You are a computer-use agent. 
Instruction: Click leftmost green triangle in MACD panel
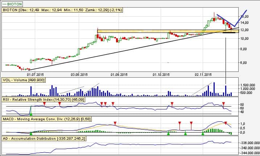31,134
